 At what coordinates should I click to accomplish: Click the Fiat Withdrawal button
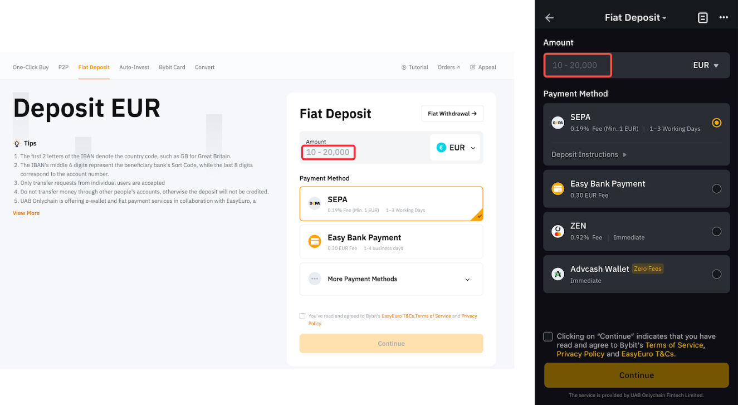tap(452, 113)
